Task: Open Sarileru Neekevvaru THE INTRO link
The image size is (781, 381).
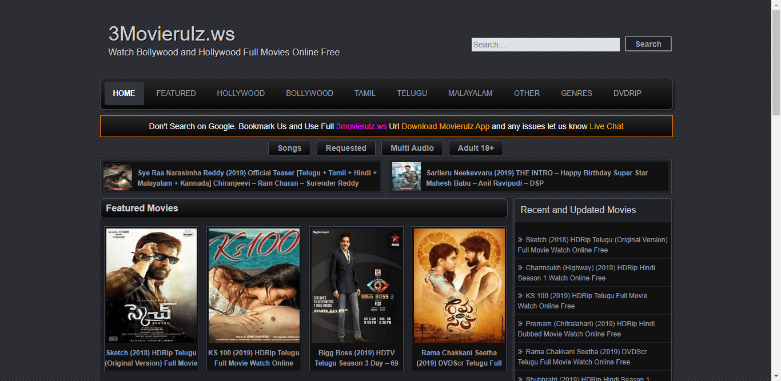Action: (x=537, y=178)
